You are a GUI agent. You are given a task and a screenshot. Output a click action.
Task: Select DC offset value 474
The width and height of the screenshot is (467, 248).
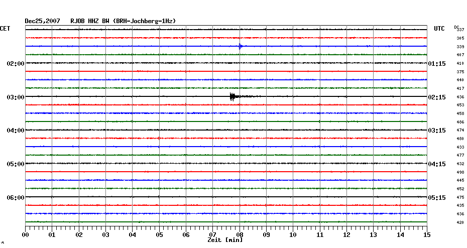point(460,130)
